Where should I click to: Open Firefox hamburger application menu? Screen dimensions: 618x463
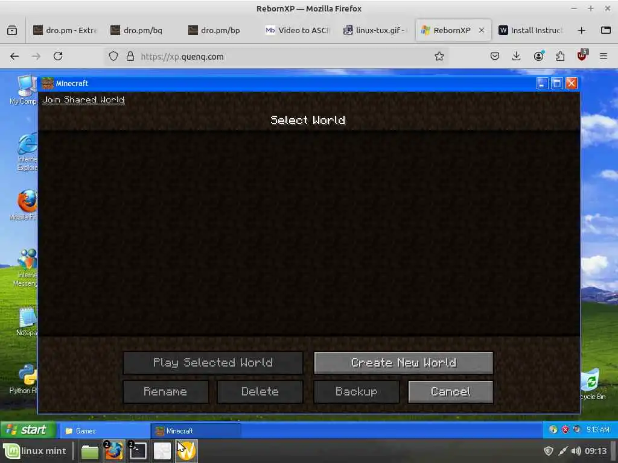pos(604,56)
